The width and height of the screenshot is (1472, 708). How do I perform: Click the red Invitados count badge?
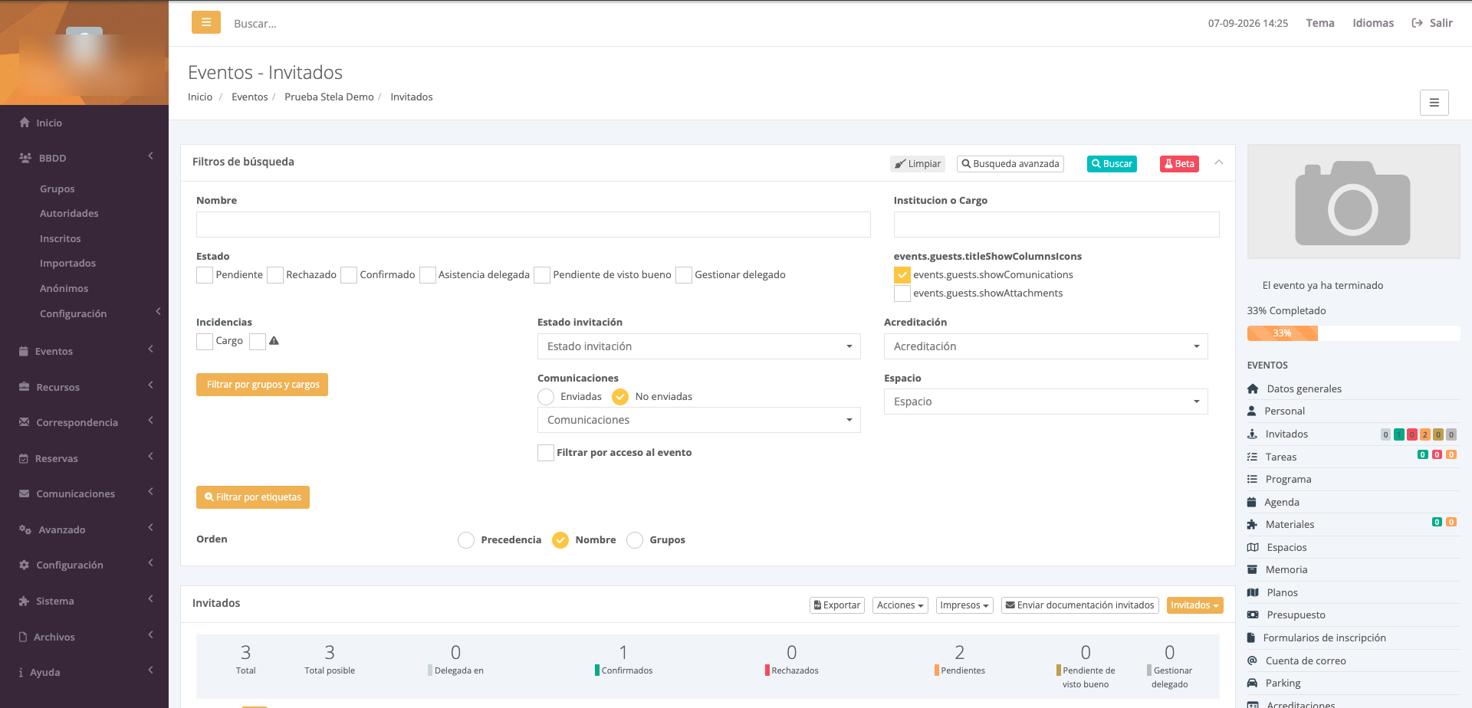(x=1411, y=434)
